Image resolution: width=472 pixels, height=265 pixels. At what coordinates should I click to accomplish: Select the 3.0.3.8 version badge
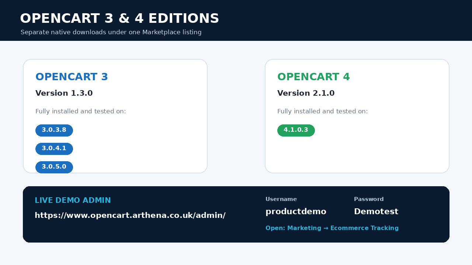pyautogui.click(x=54, y=130)
